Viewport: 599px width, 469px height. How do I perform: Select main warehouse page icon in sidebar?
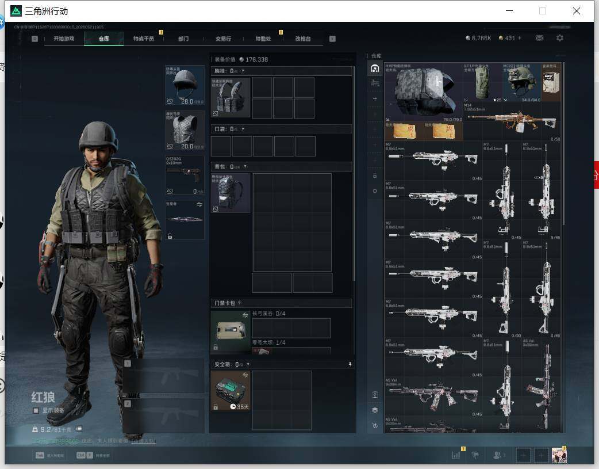(375, 68)
